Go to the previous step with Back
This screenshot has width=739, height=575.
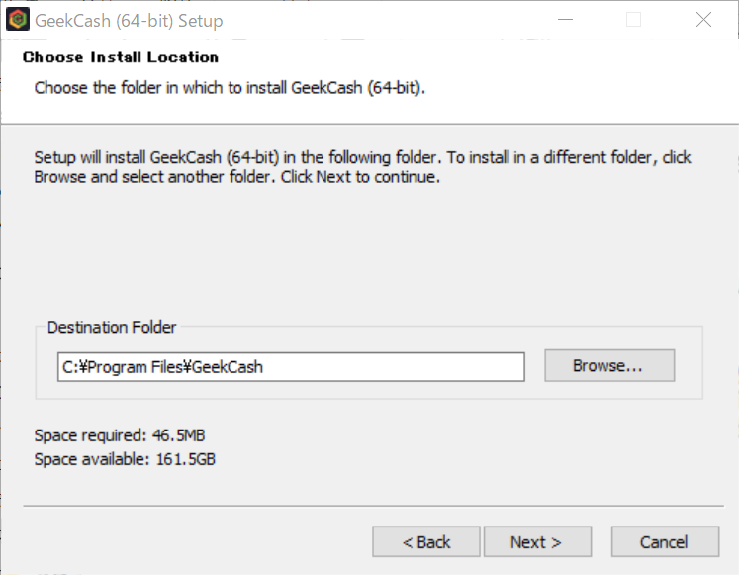[x=426, y=542]
